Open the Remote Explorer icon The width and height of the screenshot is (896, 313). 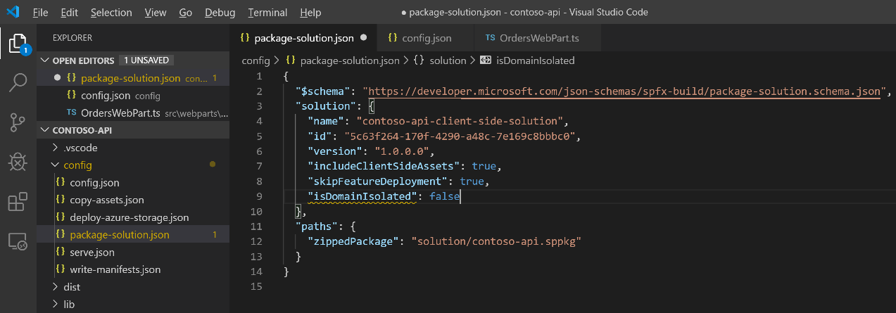(x=18, y=242)
